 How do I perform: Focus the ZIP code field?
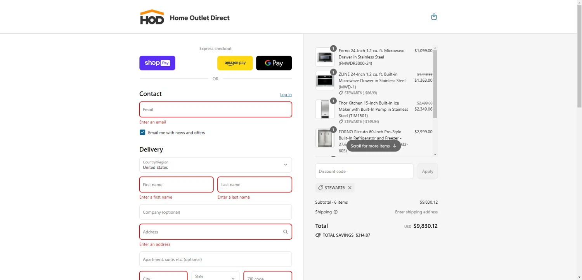coord(268,276)
